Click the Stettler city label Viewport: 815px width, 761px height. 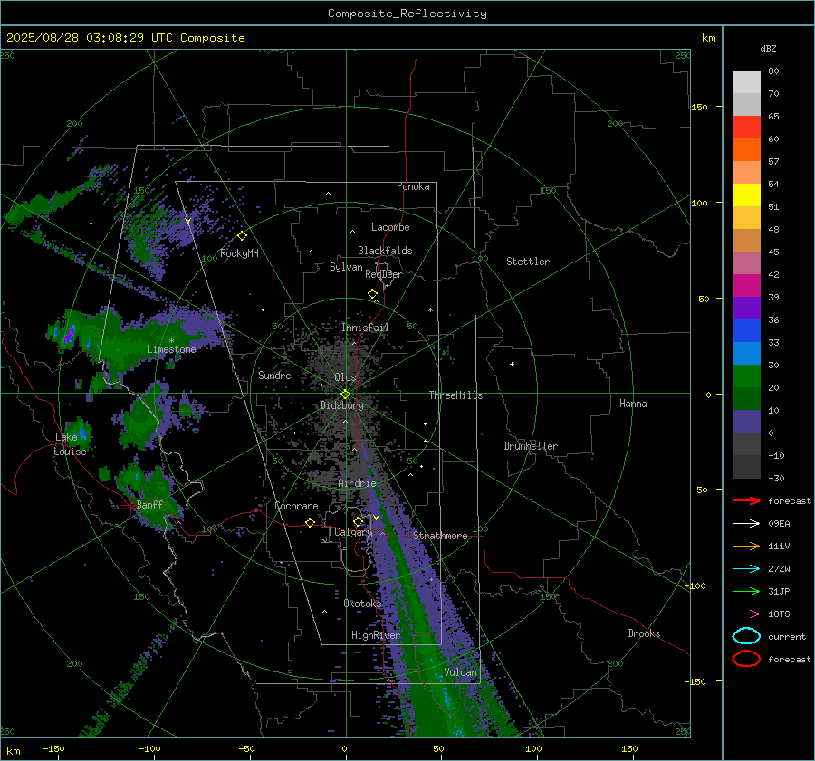click(x=528, y=262)
